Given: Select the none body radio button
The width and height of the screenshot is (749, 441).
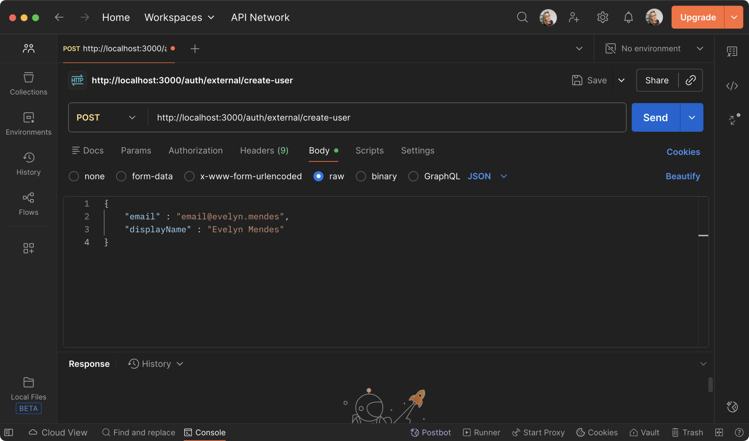Looking at the screenshot, I should pos(74,176).
